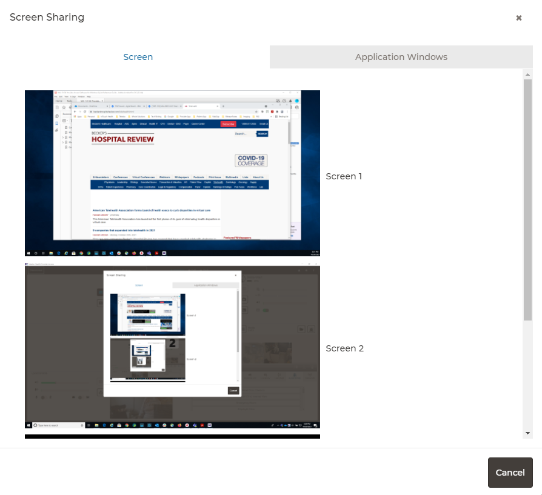The image size is (542, 495).
Task: Click the Chrome icon in Screen 1's taskbar
Action: tap(81, 253)
